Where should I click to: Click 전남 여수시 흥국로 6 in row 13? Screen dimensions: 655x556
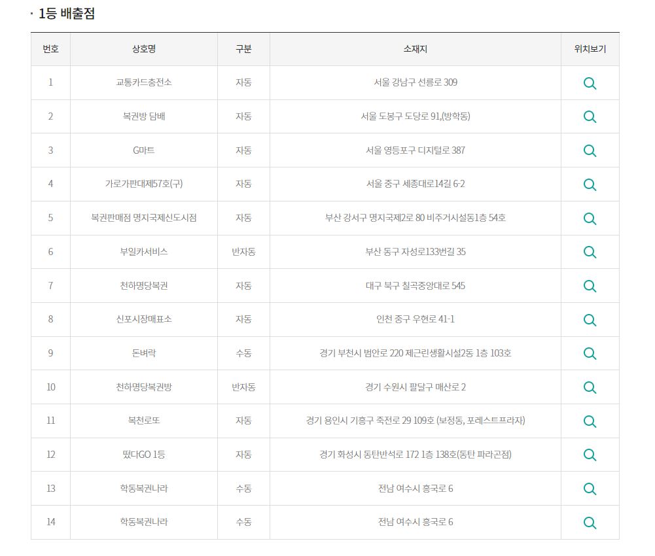[416, 489]
